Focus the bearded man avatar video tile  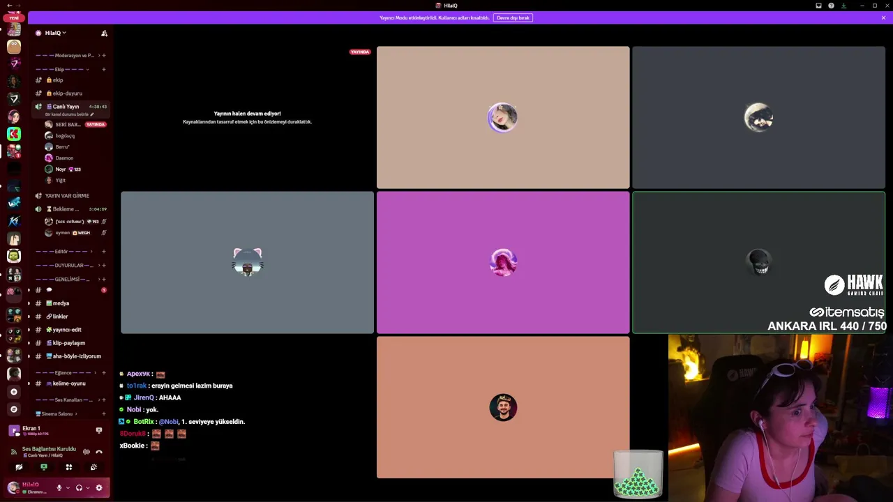(x=503, y=407)
